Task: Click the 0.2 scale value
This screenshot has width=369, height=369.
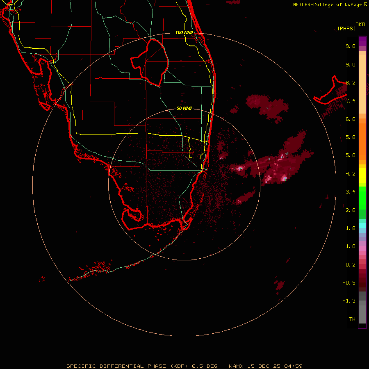Action: point(351,265)
